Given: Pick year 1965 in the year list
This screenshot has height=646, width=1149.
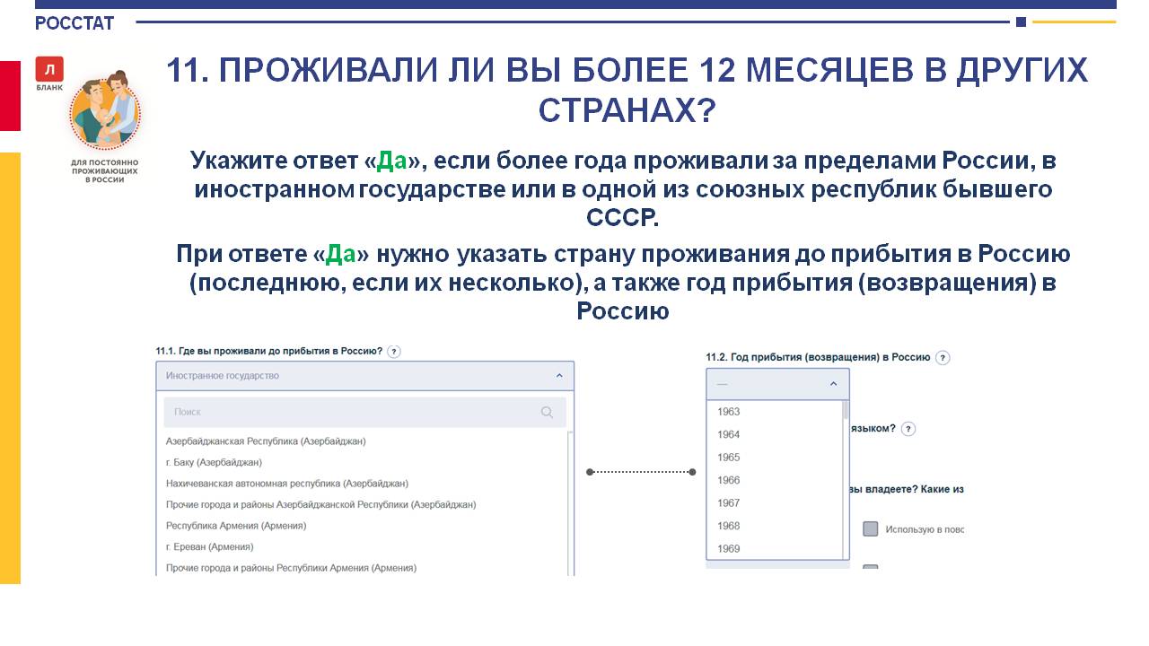Looking at the screenshot, I should [729, 458].
